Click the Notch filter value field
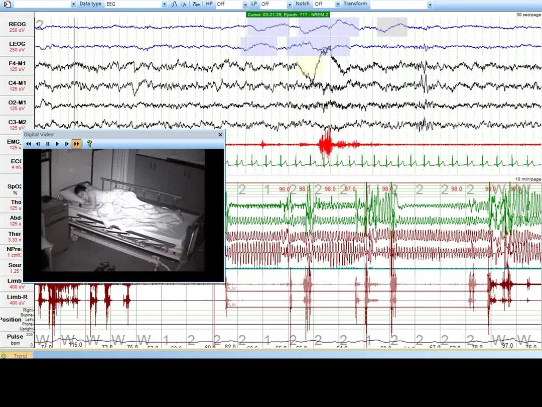 click(324, 4)
